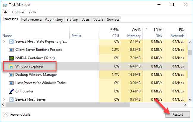Click the Restart button
Viewport: 193px width, 122px height.
click(x=178, y=115)
